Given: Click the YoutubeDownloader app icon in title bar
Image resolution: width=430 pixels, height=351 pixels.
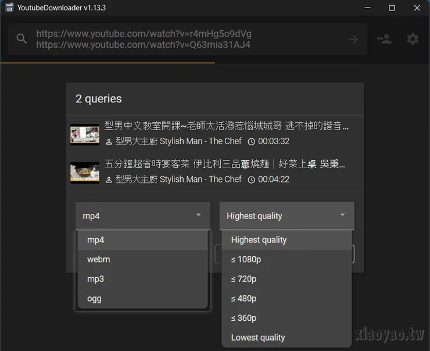Looking at the screenshot, I should 9,8.
